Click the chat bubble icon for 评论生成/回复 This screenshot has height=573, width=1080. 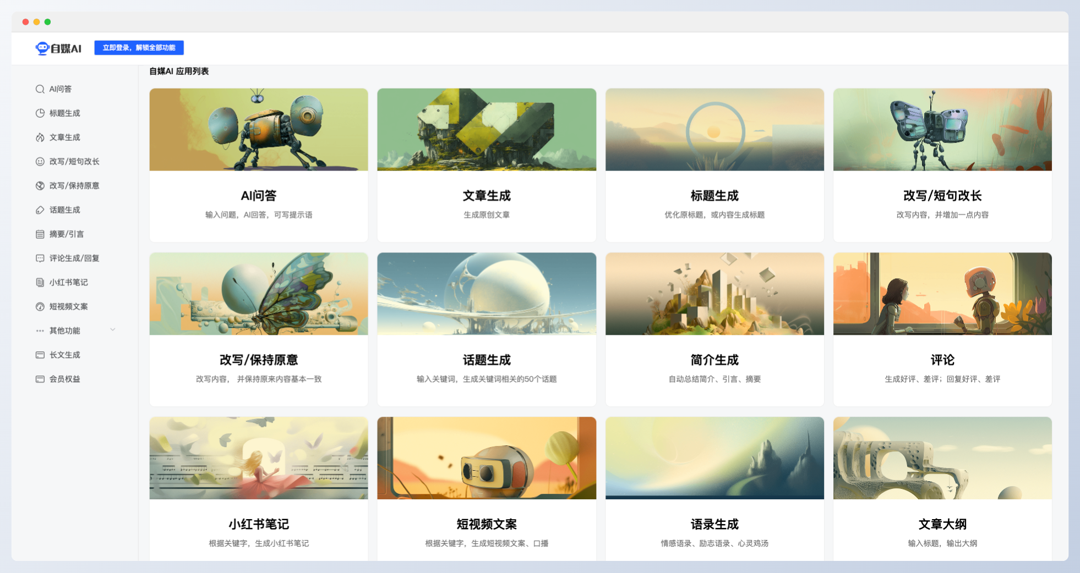39,258
